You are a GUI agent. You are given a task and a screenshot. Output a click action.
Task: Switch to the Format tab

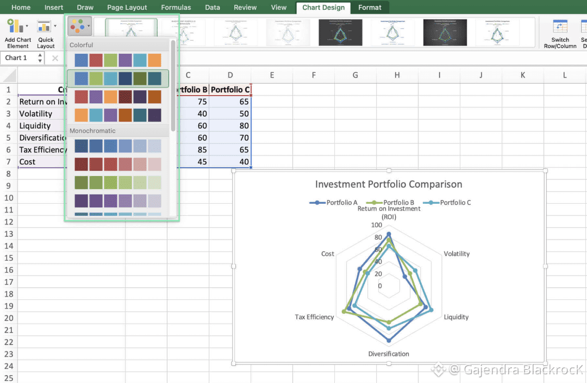370,8
